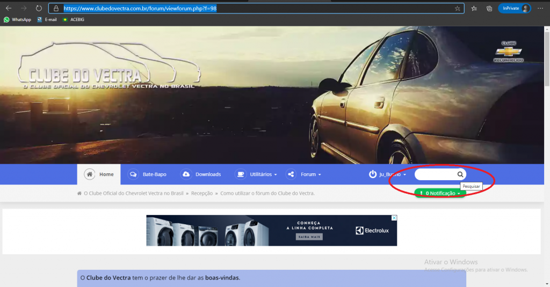
Task: Click the Home house icon
Action: tap(90, 174)
